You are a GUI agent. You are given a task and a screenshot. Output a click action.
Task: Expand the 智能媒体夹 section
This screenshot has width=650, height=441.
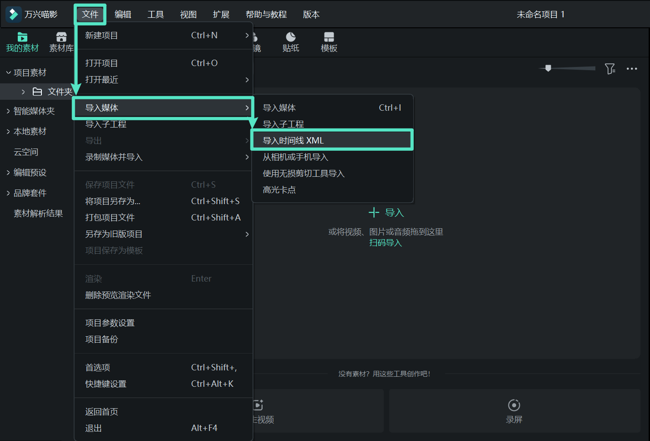(x=8, y=111)
